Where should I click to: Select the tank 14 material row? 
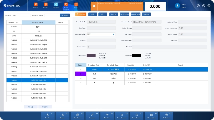point(141,83)
